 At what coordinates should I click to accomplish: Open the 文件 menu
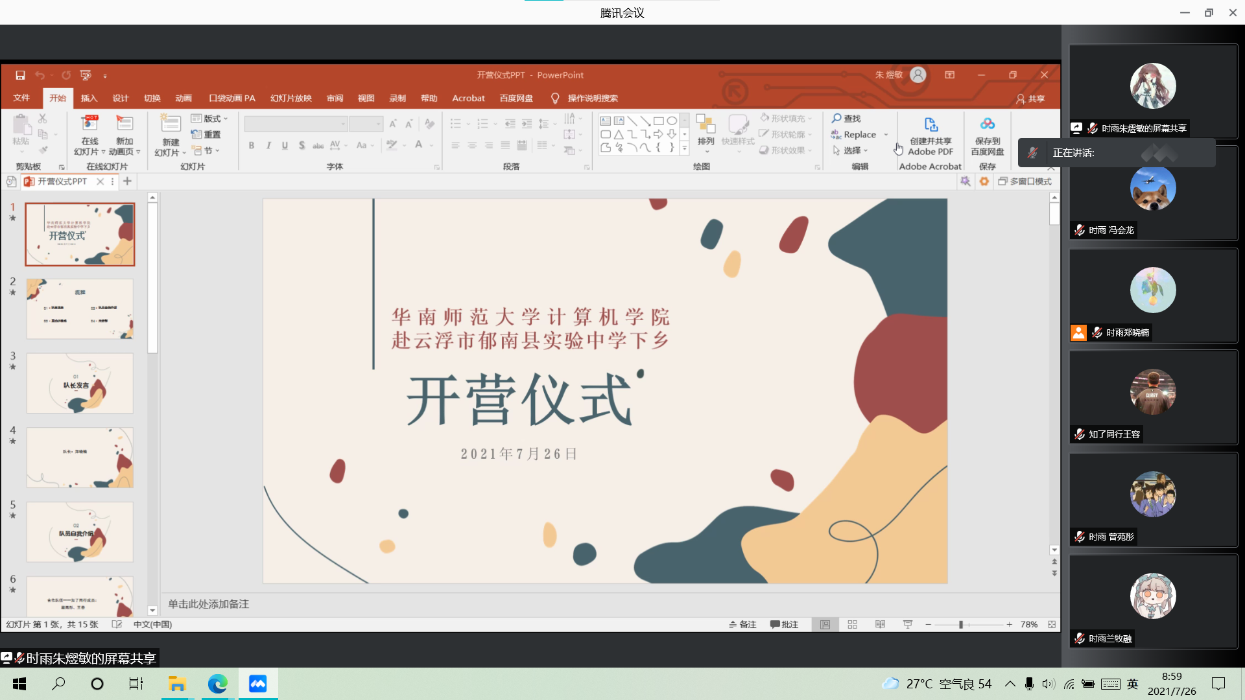[x=21, y=98]
